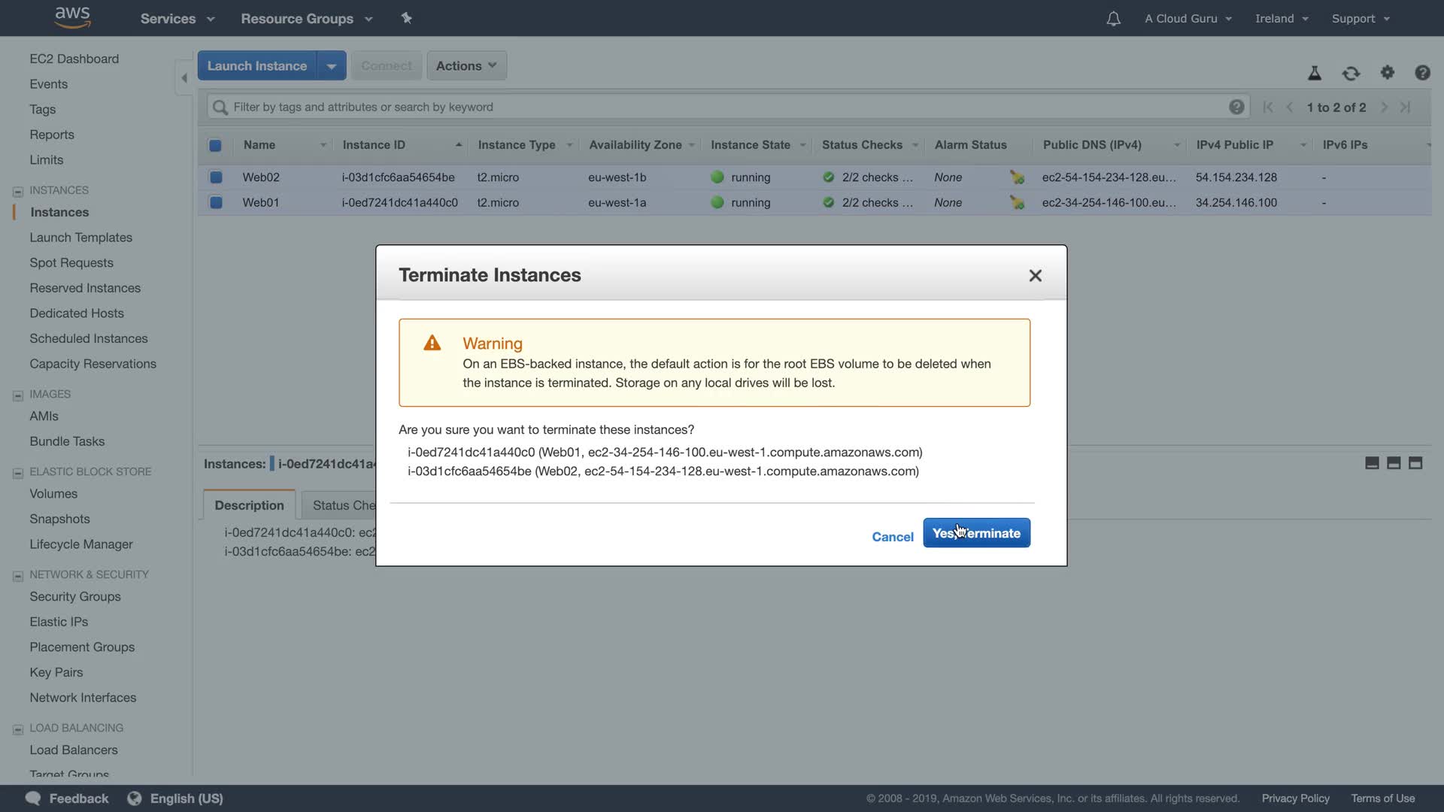Click the notifications bell icon
Viewport: 1444px width, 812px height.
[x=1113, y=19]
